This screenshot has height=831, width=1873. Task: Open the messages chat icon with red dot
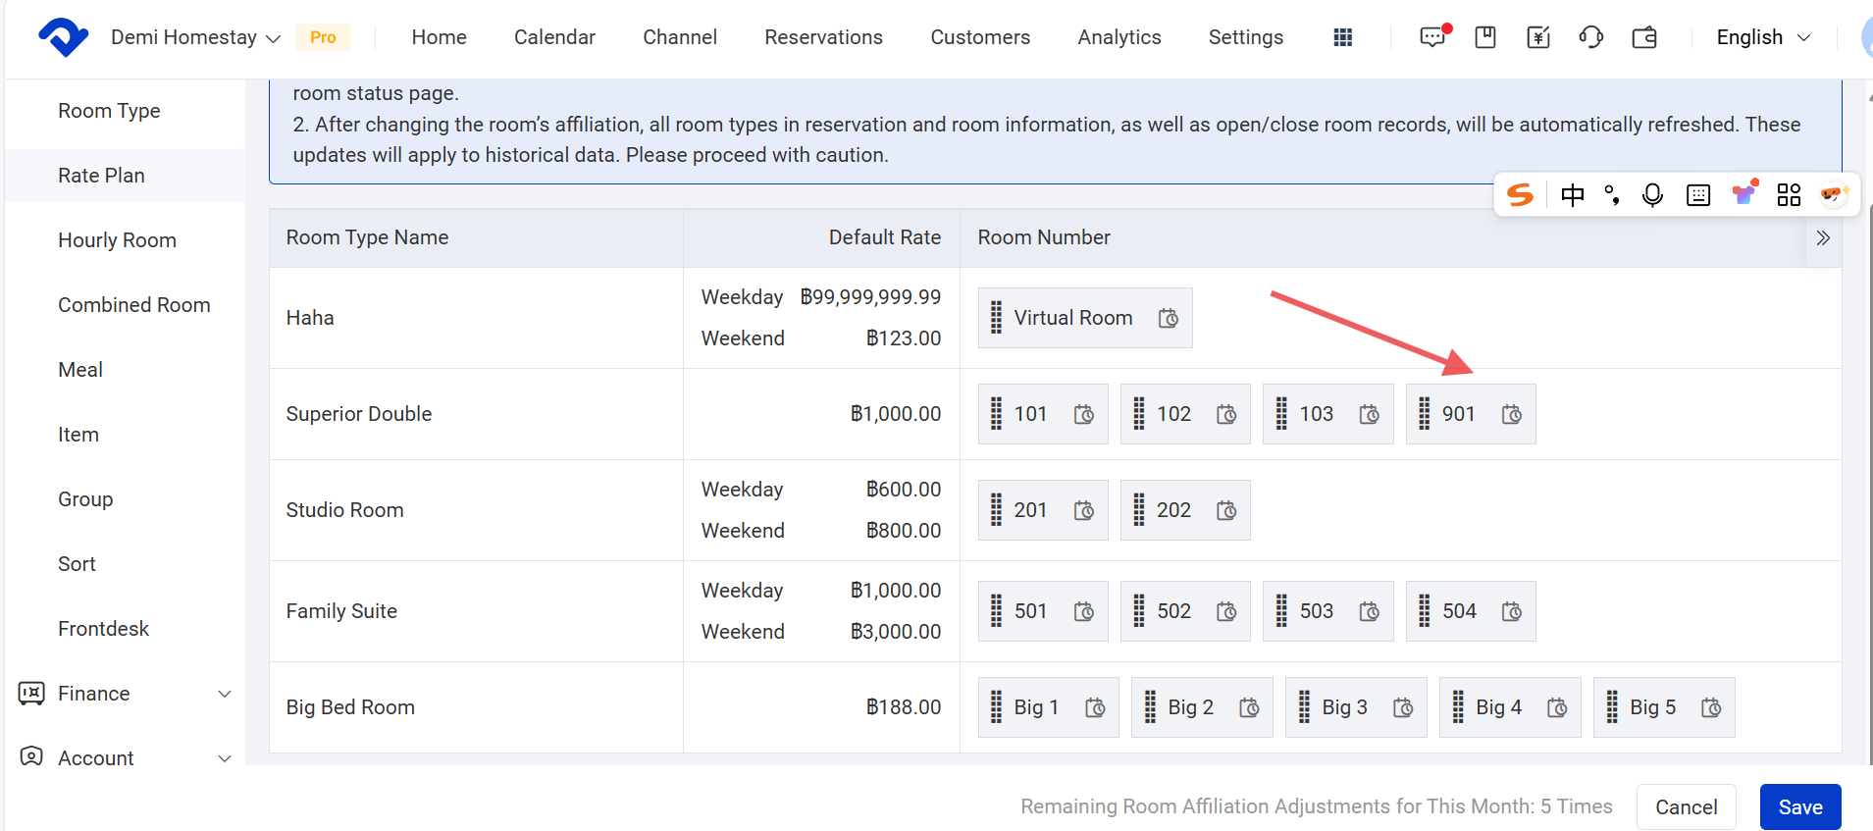pos(1432,37)
